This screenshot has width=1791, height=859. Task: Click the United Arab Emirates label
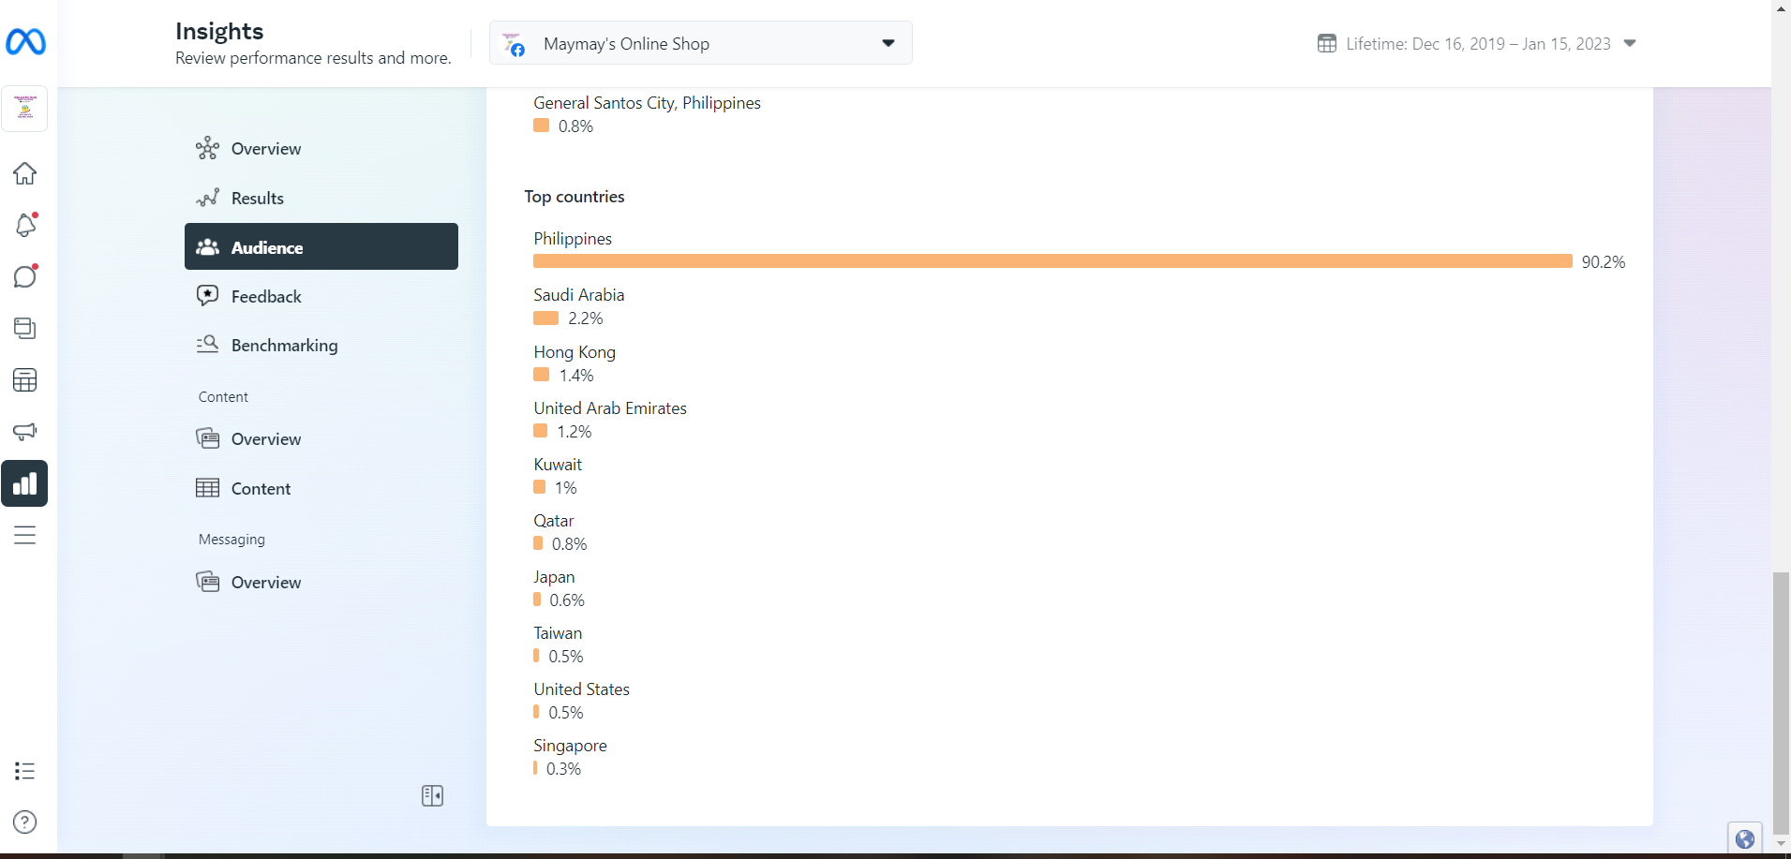pyautogui.click(x=610, y=408)
